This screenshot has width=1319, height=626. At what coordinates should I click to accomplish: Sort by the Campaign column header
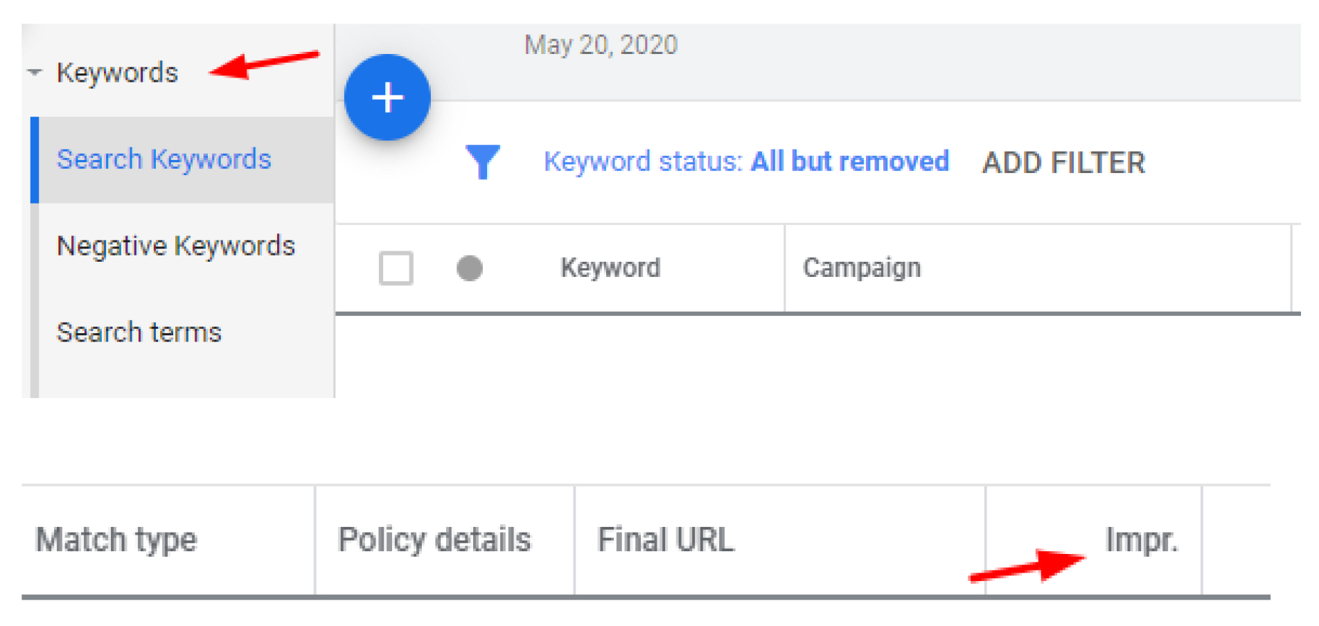(x=862, y=268)
